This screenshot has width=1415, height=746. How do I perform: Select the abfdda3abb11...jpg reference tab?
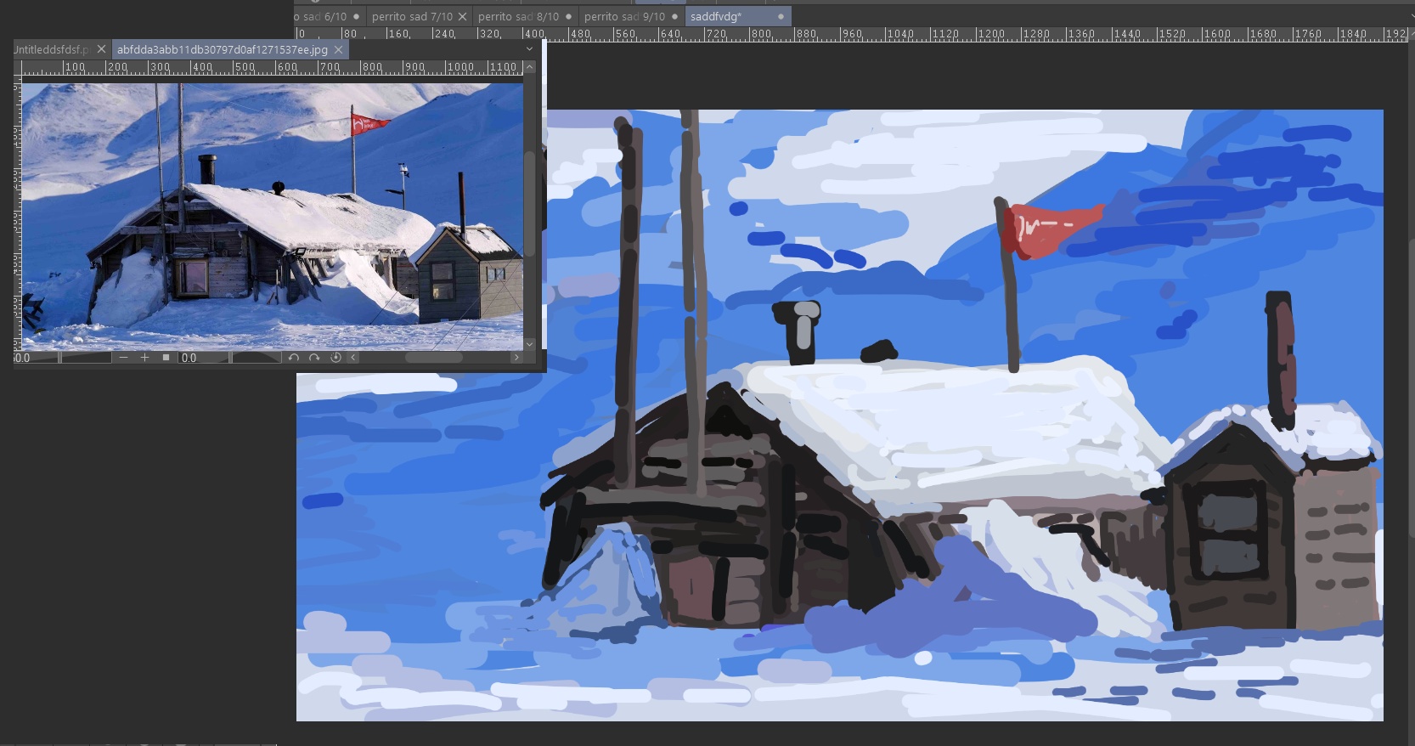[229, 49]
